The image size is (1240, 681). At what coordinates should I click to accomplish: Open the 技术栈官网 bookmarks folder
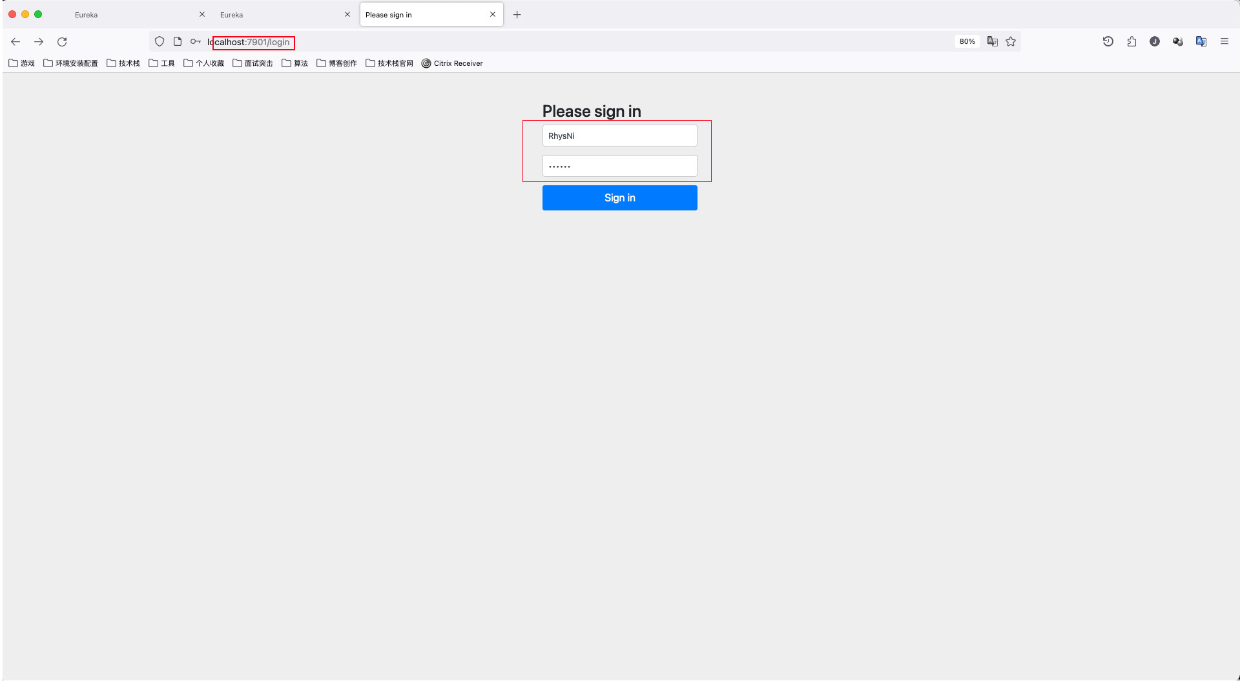tap(389, 63)
